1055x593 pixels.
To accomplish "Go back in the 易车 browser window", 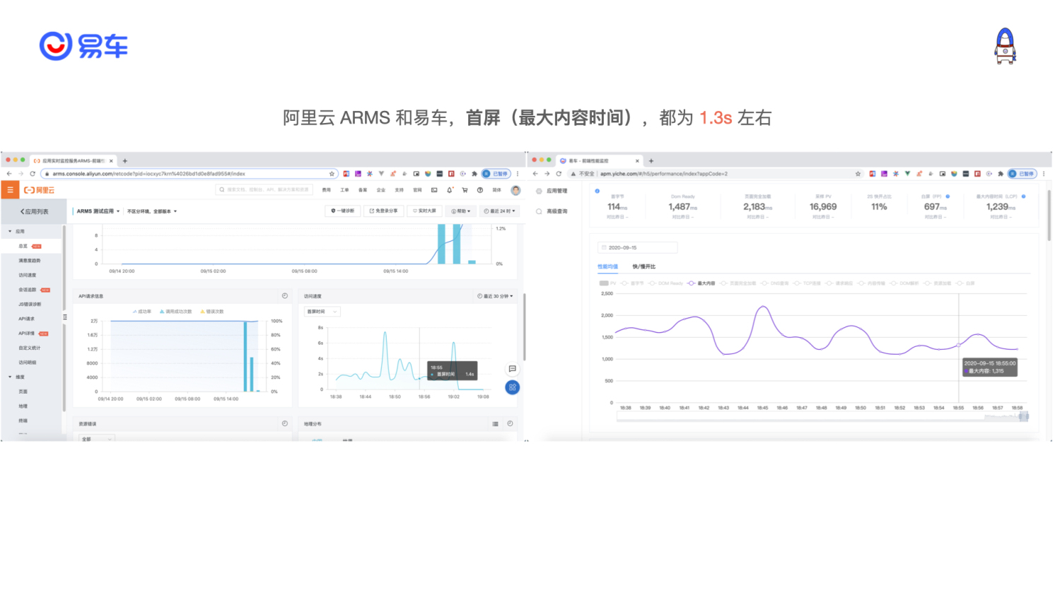I will pos(535,174).
